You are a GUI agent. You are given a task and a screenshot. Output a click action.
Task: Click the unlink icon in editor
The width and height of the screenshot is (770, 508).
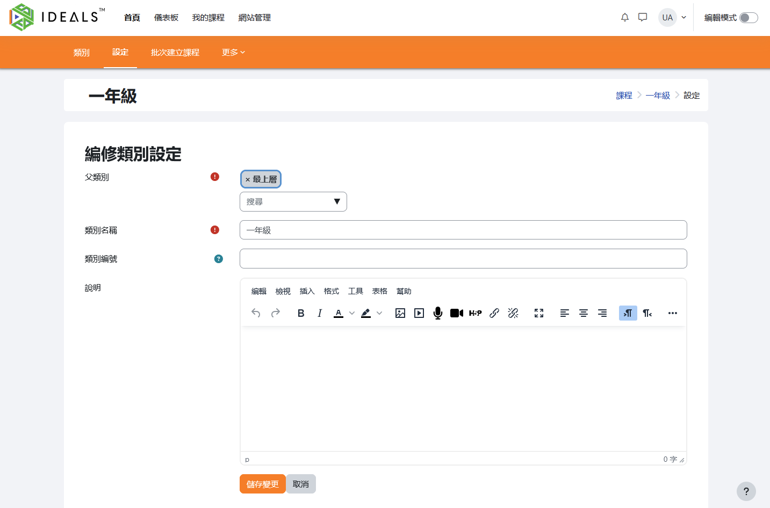click(513, 313)
